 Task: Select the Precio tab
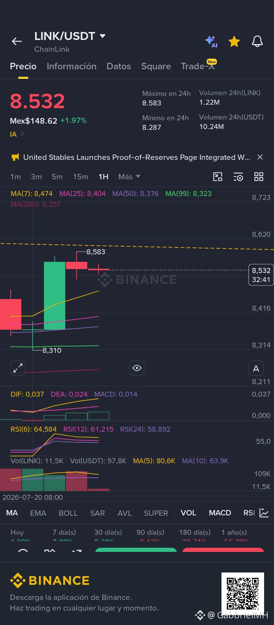click(x=23, y=66)
